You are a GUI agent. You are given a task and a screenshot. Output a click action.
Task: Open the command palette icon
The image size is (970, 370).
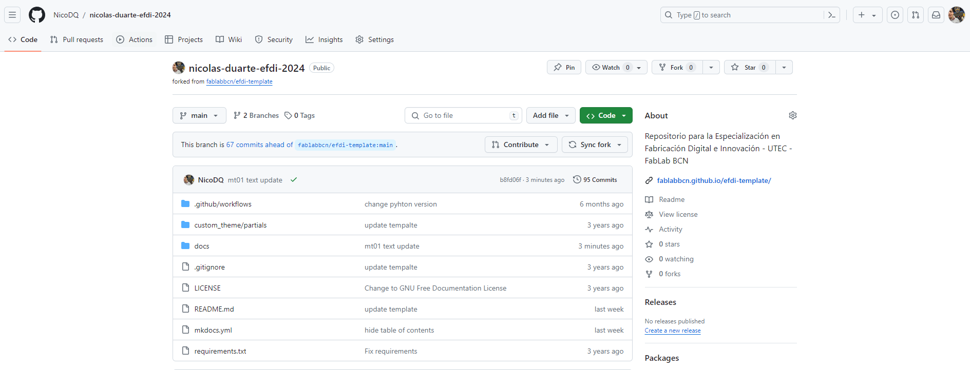tap(832, 15)
